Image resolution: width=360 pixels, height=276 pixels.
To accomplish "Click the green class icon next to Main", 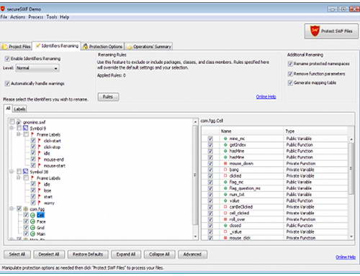I will pos(32,234).
